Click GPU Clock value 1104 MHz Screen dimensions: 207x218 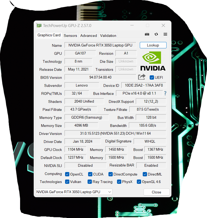coord(76,149)
